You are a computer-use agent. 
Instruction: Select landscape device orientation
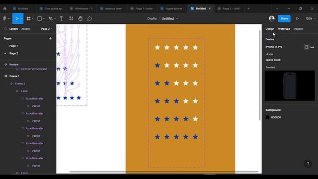point(313,47)
